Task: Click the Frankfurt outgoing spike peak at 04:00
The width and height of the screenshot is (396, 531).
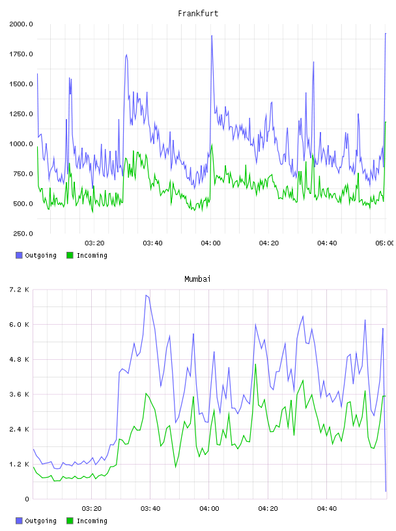Action: (212, 36)
